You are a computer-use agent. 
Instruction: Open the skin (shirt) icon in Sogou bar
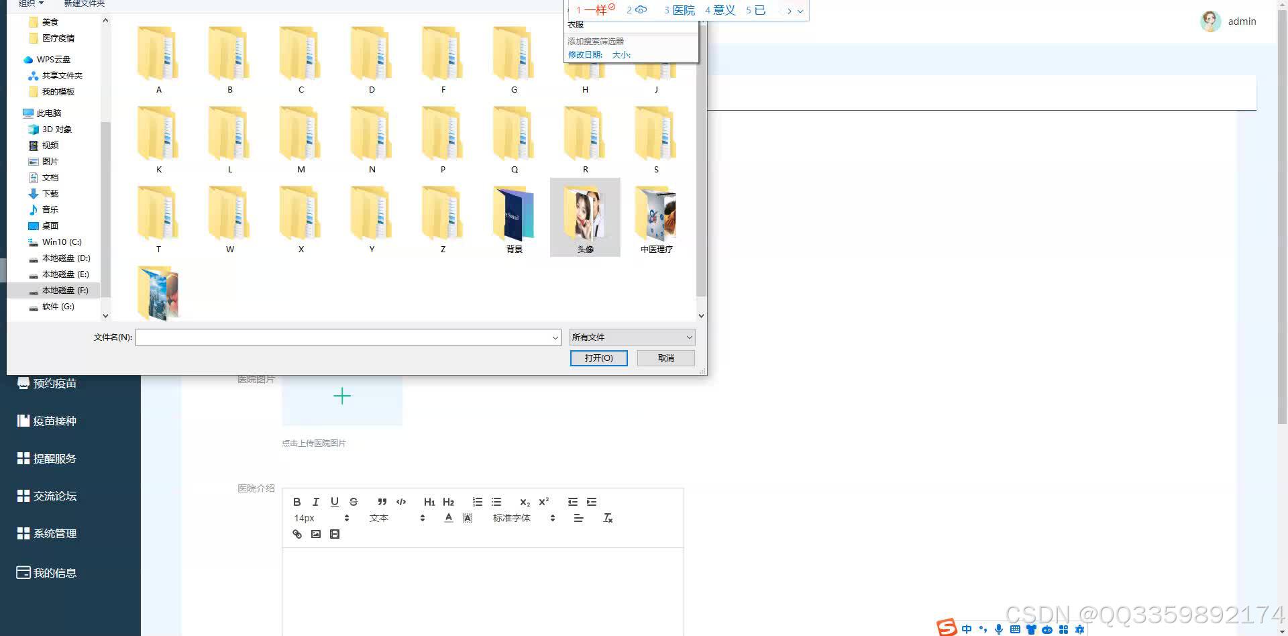[x=1031, y=629]
